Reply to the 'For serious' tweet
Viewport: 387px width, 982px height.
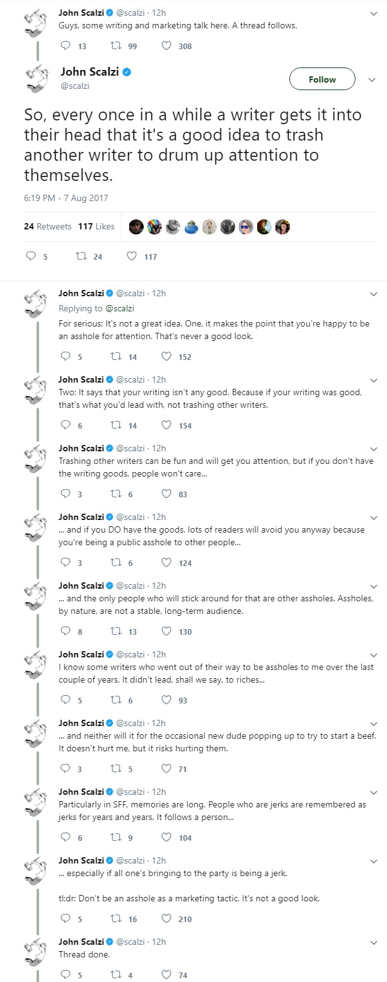(x=66, y=357)
